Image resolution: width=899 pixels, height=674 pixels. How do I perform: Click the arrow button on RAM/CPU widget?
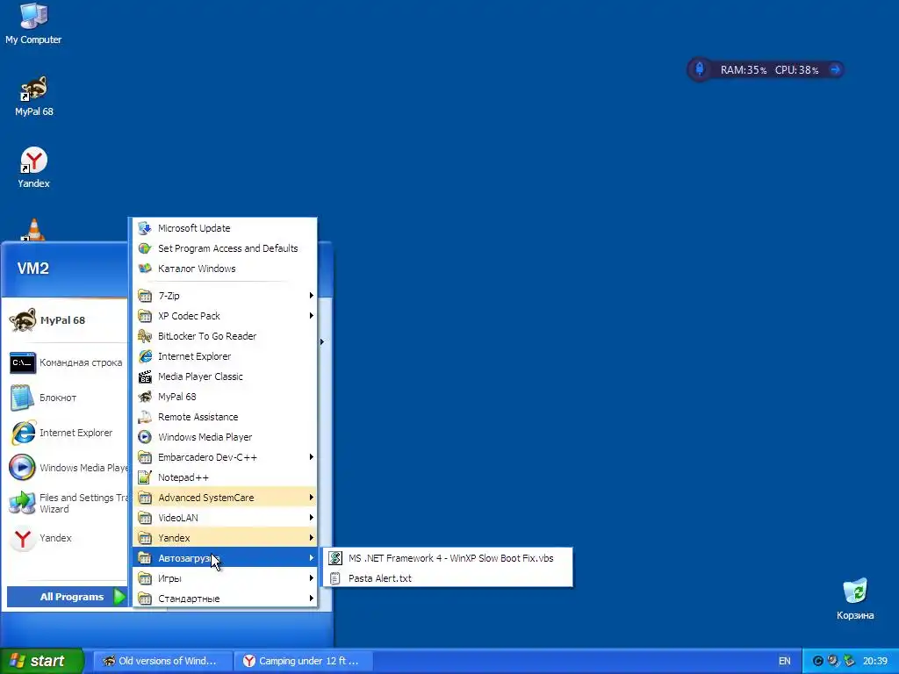point(835,69)
